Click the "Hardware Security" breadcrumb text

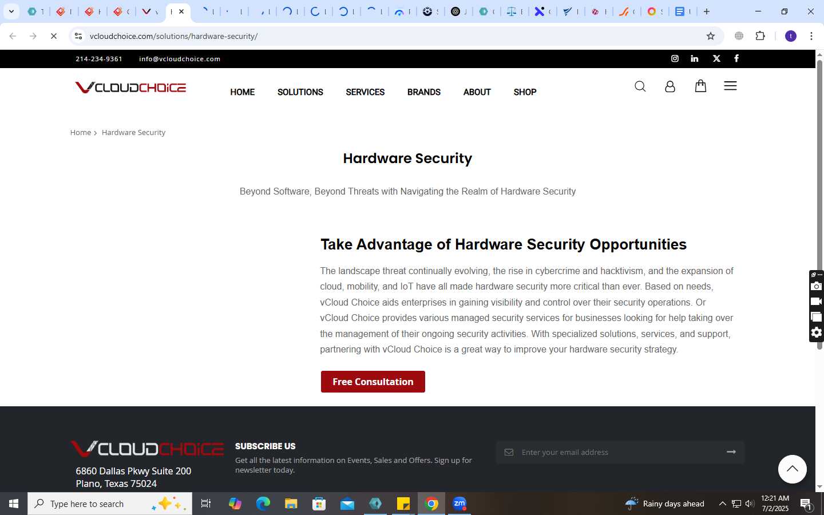coord(133,132)
